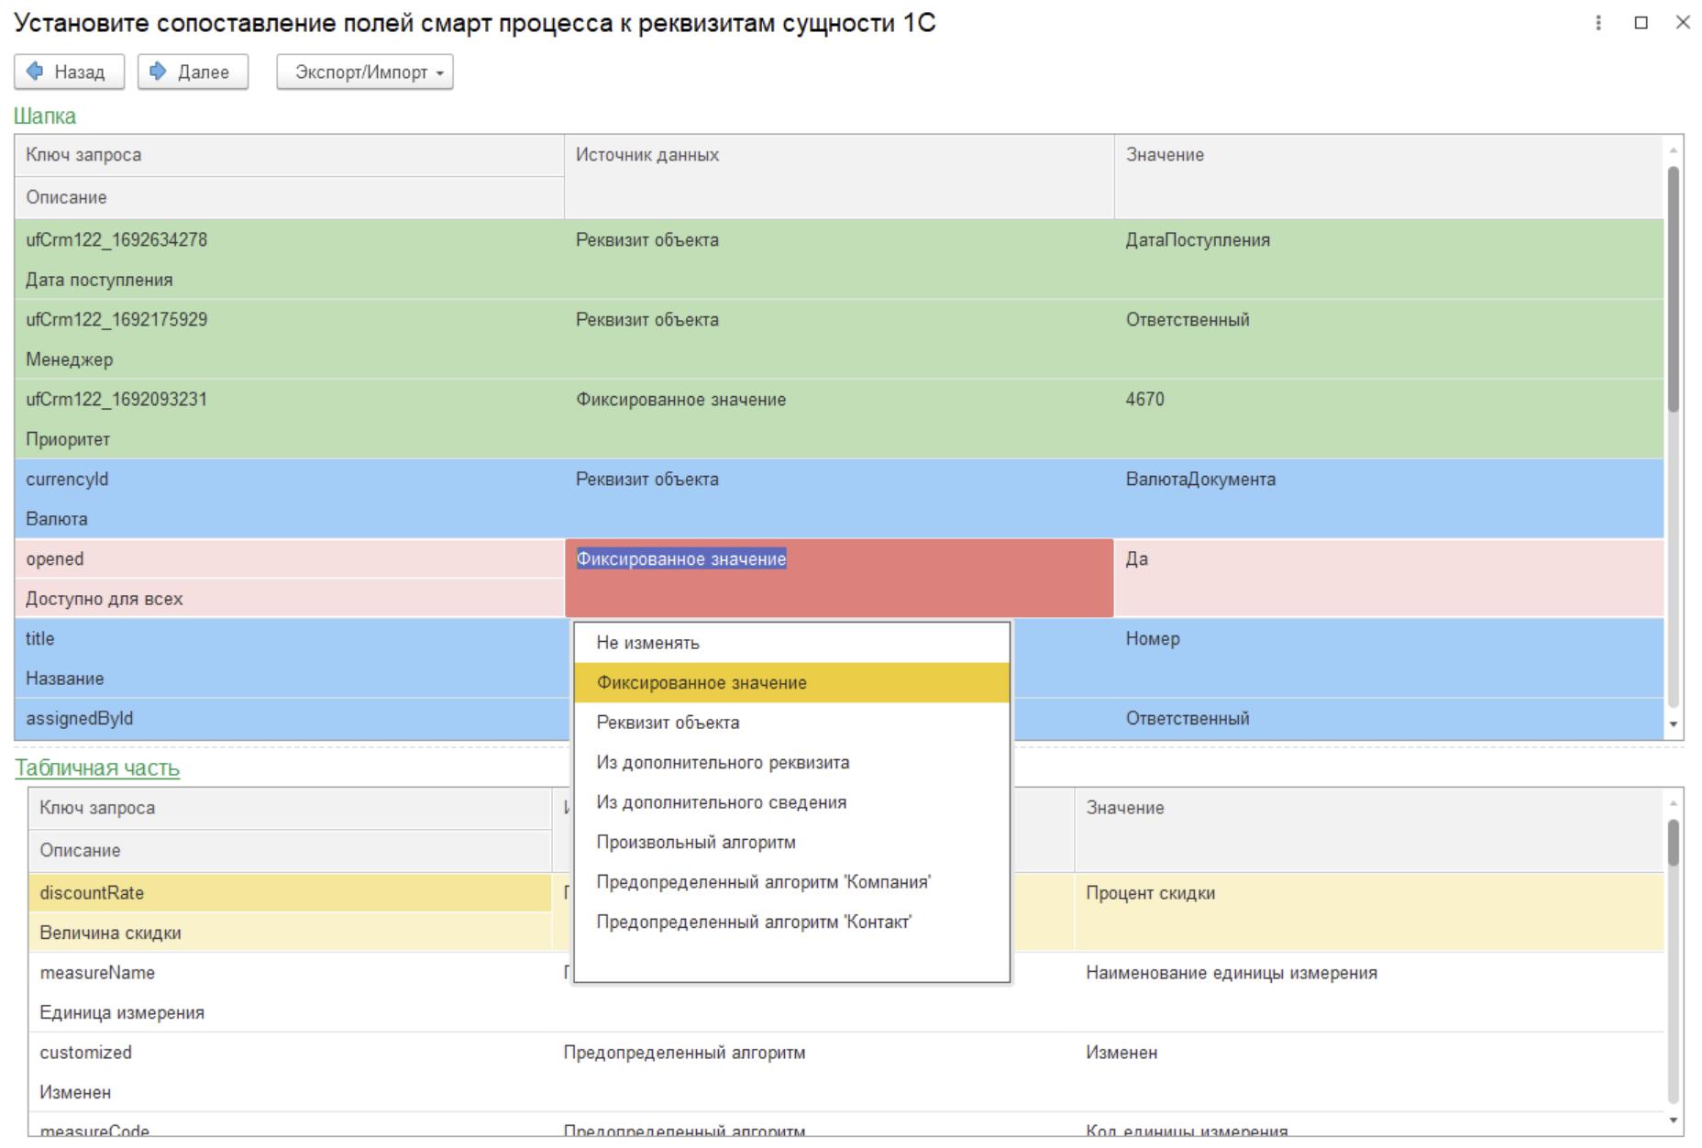Viewport: 1702px width, 1148px height.
Task: Open the Экспорт/Импорт dropdown
Action: [365, 72]
